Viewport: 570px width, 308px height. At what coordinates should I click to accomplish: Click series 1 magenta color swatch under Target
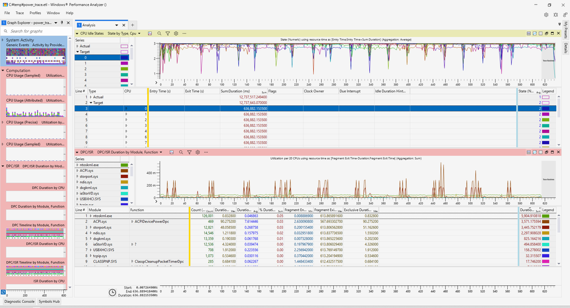[124, 63]
